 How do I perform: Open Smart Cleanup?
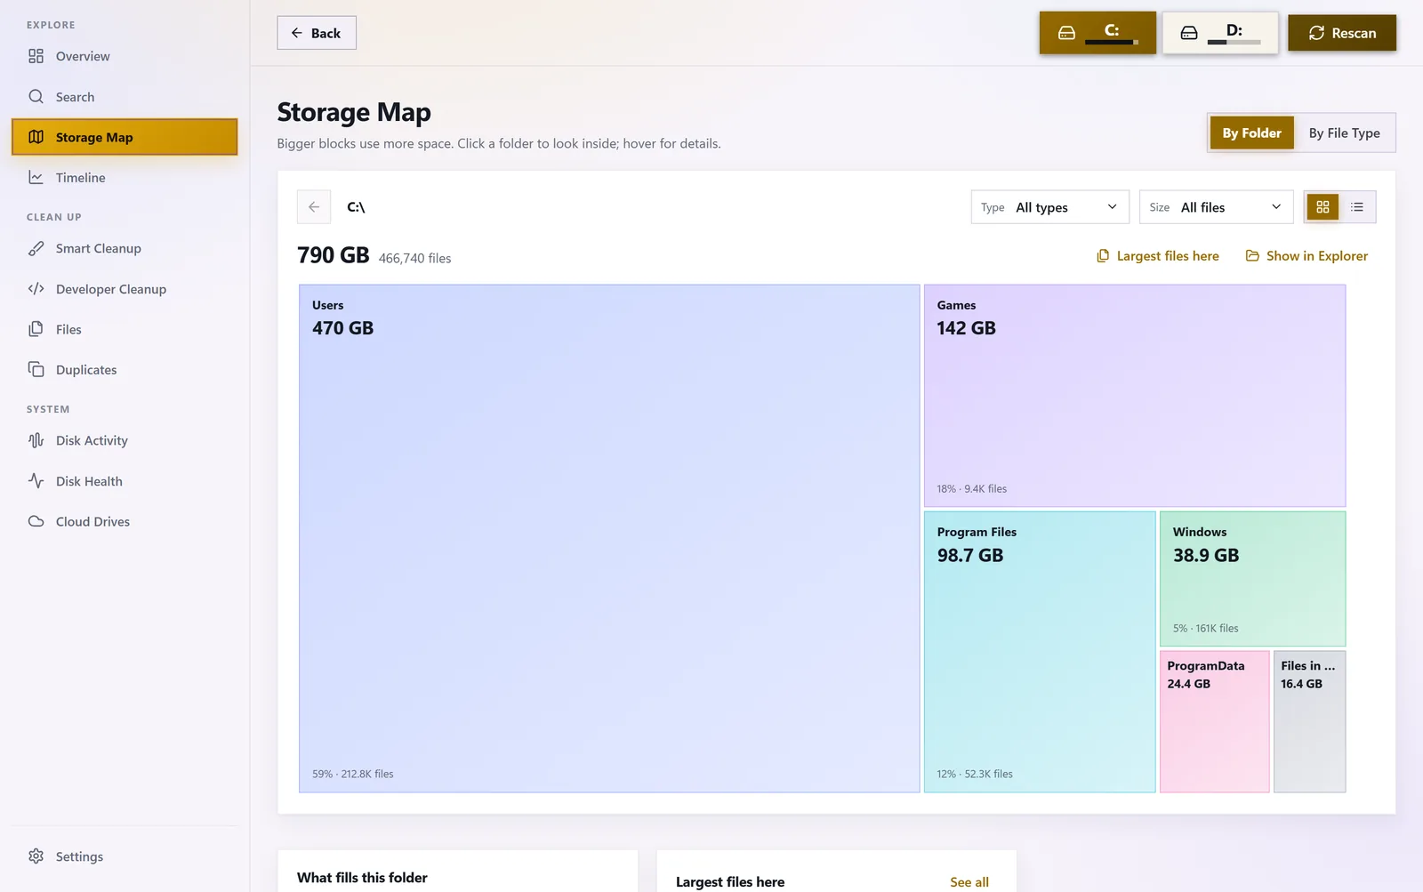tap(125, 248)
